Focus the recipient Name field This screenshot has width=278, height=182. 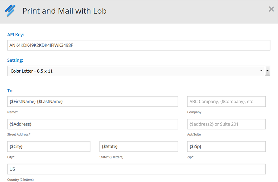coord(93,102)
